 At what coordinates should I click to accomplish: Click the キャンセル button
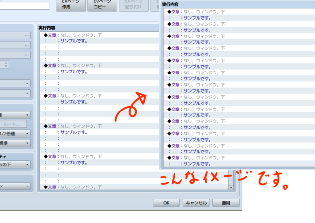click(x=196, y=203)
